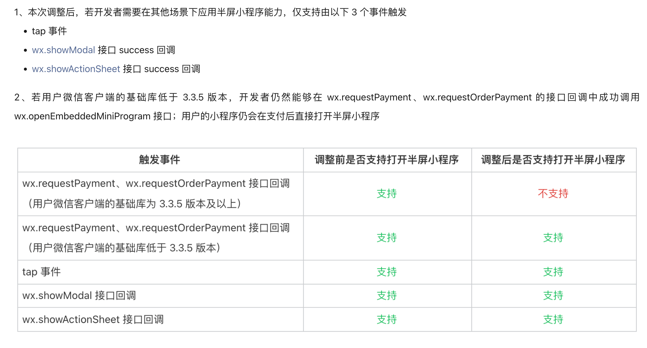Click 支持 in the wx.showModal 调整后 cell
Screen dimensions: 647x348
click(x=553, y=295)
